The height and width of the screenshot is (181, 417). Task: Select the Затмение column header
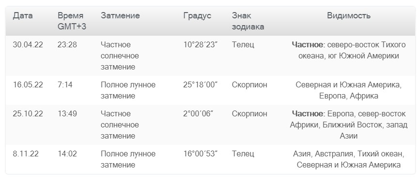[120, 15]
